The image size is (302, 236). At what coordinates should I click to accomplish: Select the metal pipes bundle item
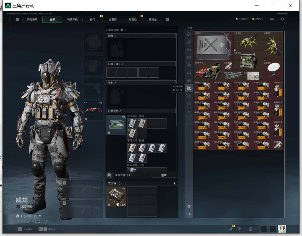point(233,76)
